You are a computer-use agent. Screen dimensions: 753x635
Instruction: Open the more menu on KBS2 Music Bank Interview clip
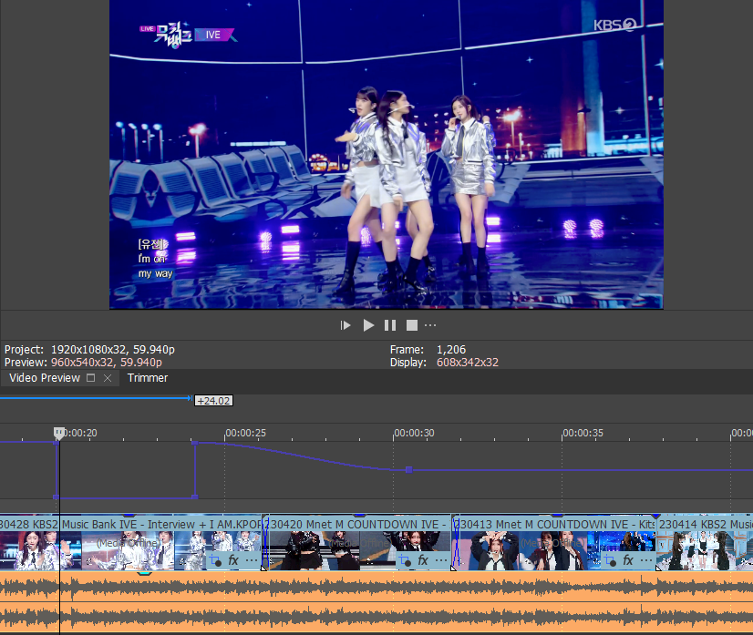tap(252, 560)
